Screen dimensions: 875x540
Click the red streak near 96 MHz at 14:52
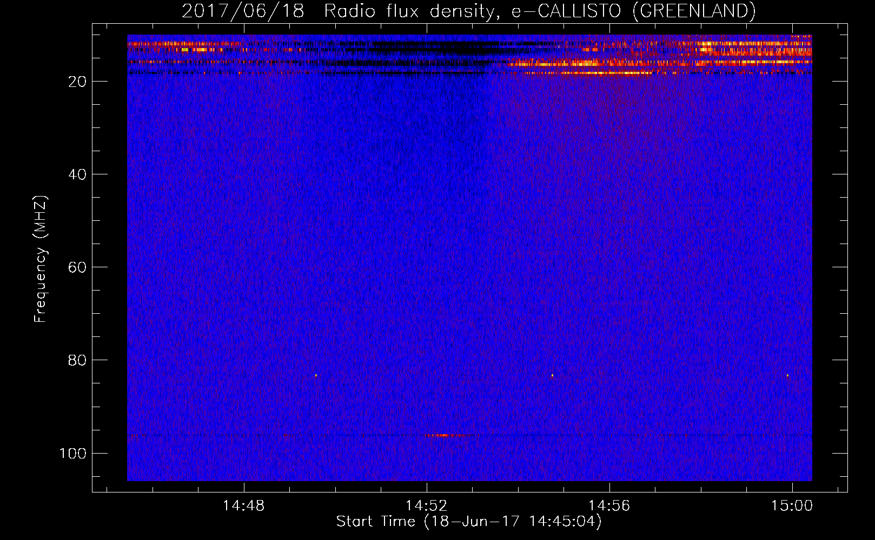point(444,435)
